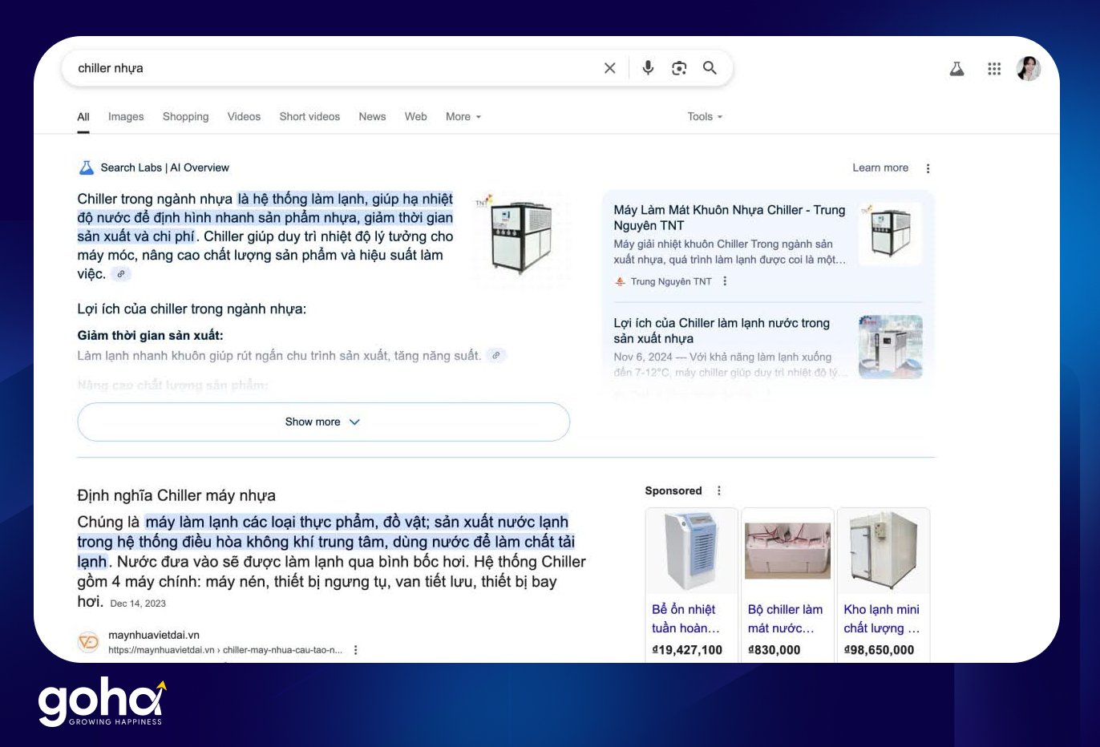Click 'Bộ chiller làm mát nước' product title
This screenshot has height=747, width=1100.
click(x=785, y=619)
